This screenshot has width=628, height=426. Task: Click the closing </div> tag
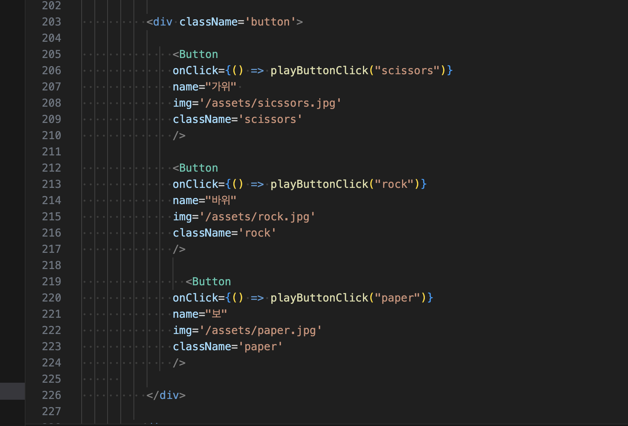point(166,395)
